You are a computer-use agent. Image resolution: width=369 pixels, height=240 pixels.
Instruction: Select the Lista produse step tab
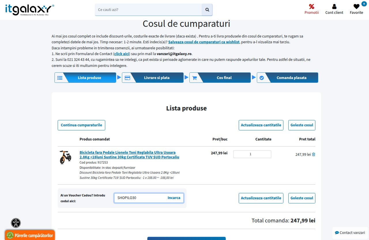pyautogui.click(x=86, y=78)
